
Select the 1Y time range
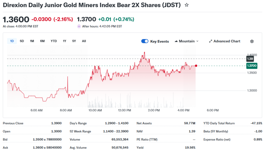coord(64,41)
